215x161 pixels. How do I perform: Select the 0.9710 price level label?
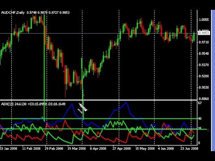pos(204,42)
